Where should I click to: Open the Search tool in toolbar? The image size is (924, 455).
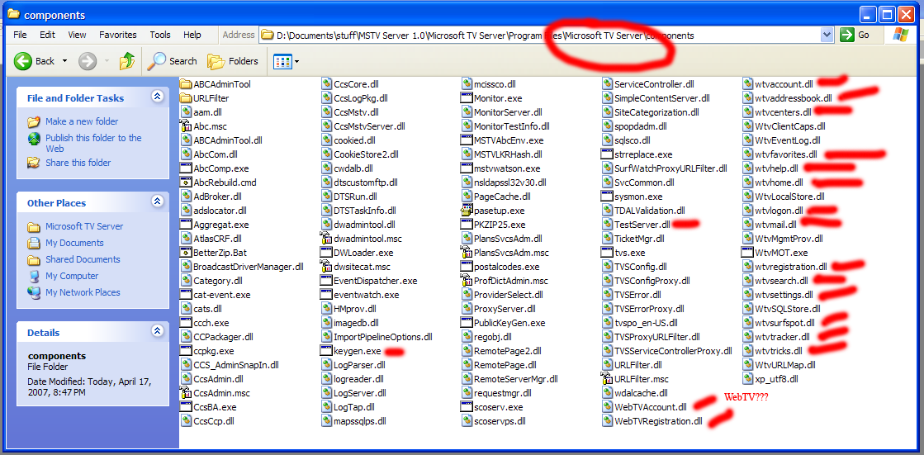click(173, 61)
